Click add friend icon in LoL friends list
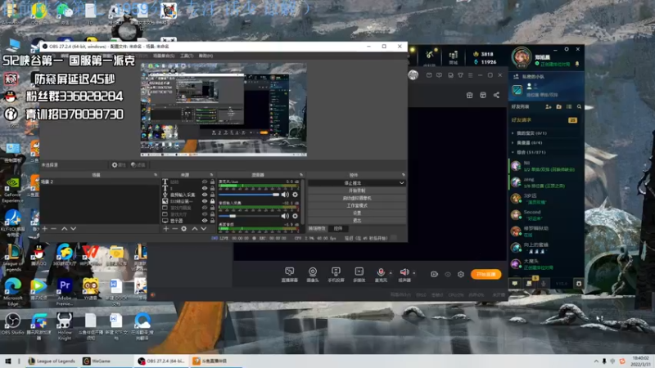Image resolution: width=655 pixels, height=368 pixels. [549, 107]
